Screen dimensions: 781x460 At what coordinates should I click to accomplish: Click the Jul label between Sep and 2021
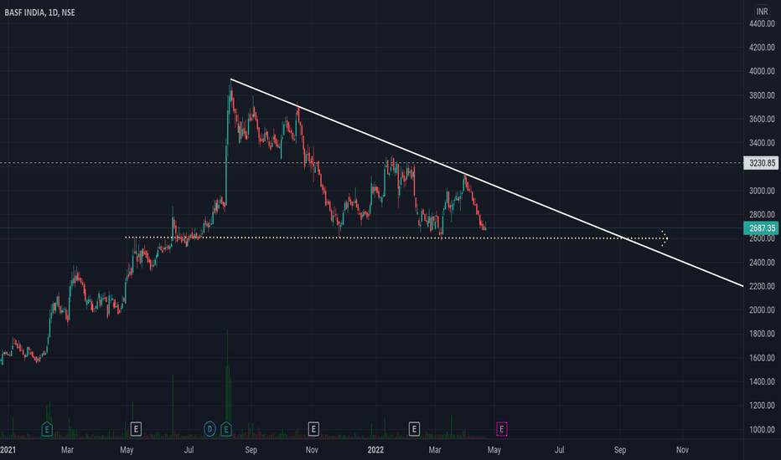pos(189,450)
